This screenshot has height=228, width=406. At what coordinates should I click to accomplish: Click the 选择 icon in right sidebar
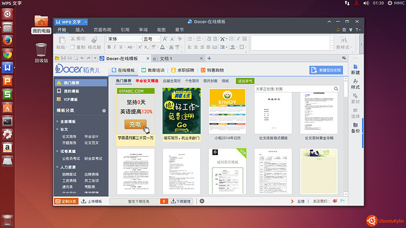coord(355,111)
